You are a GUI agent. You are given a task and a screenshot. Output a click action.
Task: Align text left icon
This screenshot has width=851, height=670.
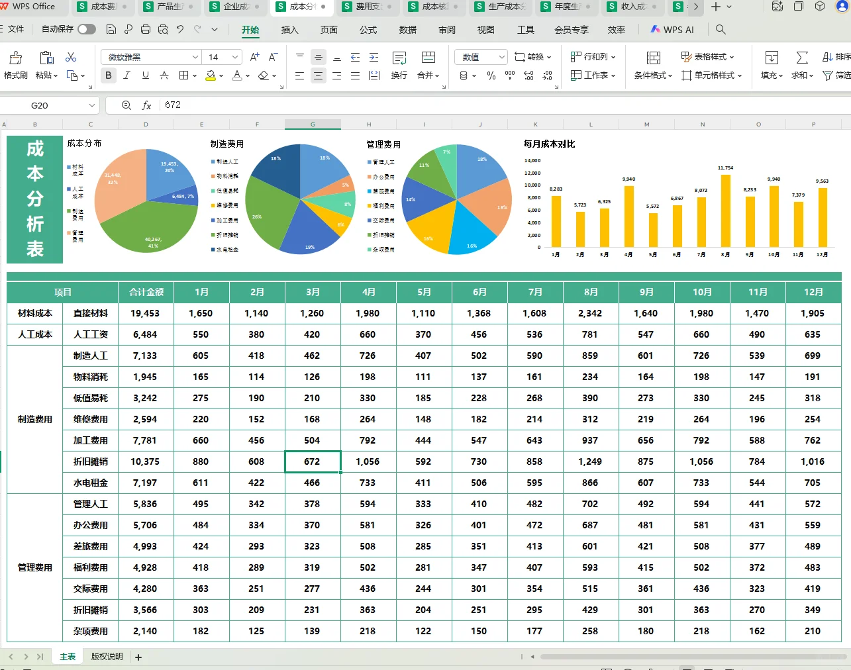[300, 75]
